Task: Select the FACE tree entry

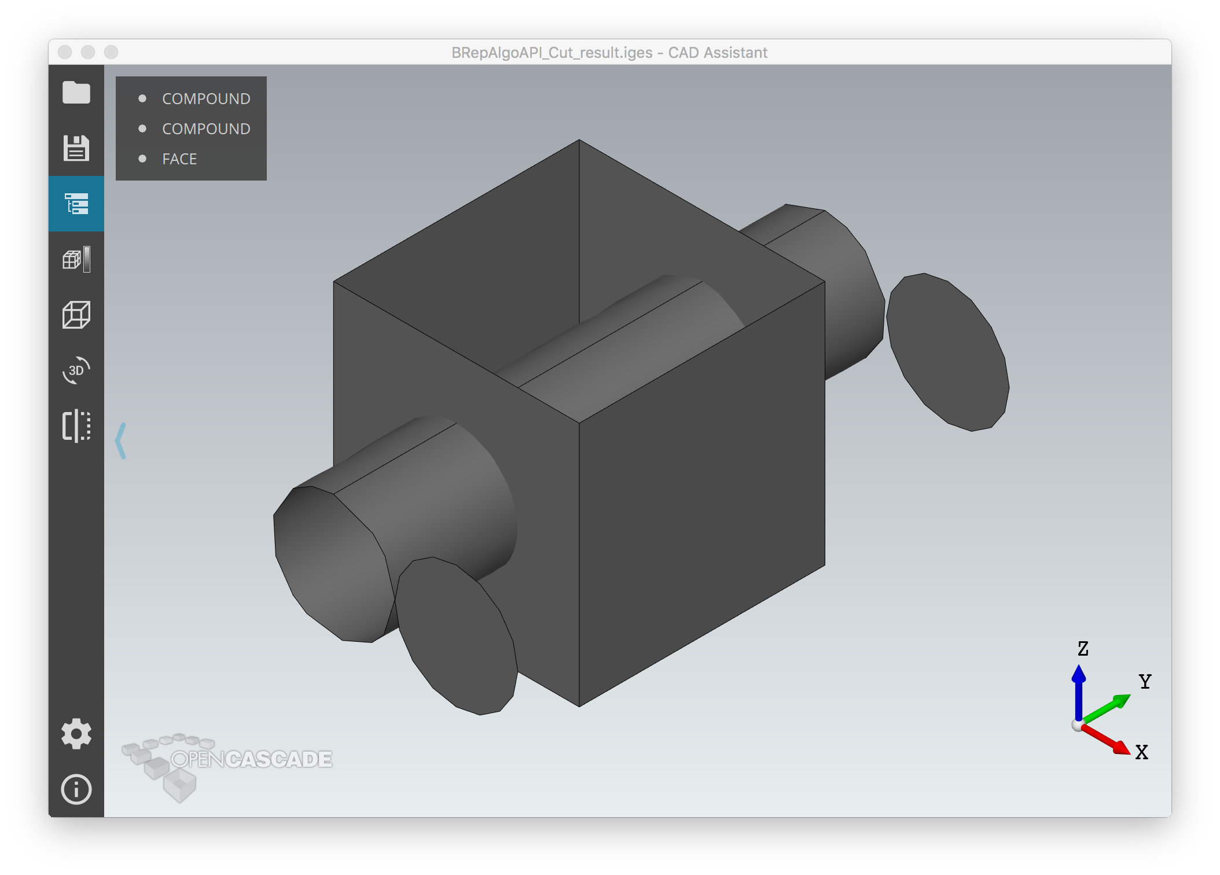Action: (179, 159)
